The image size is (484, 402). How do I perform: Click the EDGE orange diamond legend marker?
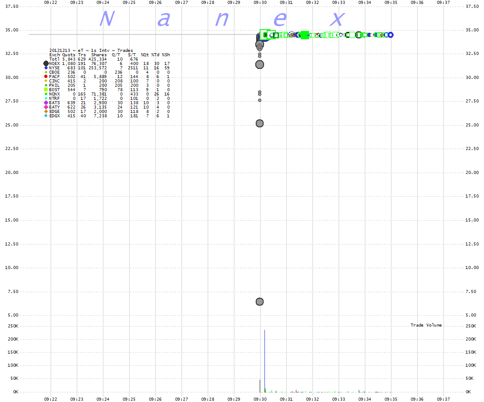(x=46, y=111)
